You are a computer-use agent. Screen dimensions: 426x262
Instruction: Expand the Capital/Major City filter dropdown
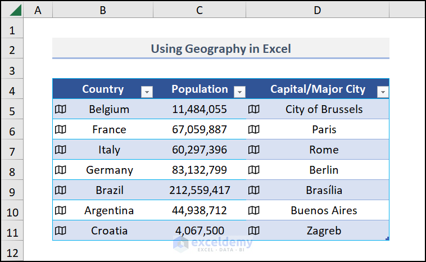pyautogui.click(x=383, y=92)
